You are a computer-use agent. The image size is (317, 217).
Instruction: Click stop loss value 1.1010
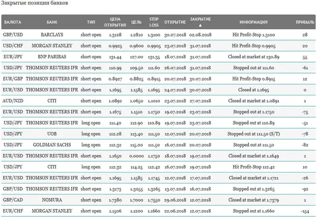coord(154,101)
